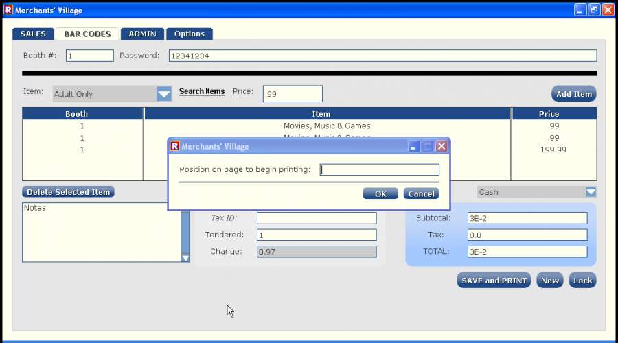Open the BAR CODES tab
Image resolution: width=618 pixels, height=343 pixels.
point(87,34)
